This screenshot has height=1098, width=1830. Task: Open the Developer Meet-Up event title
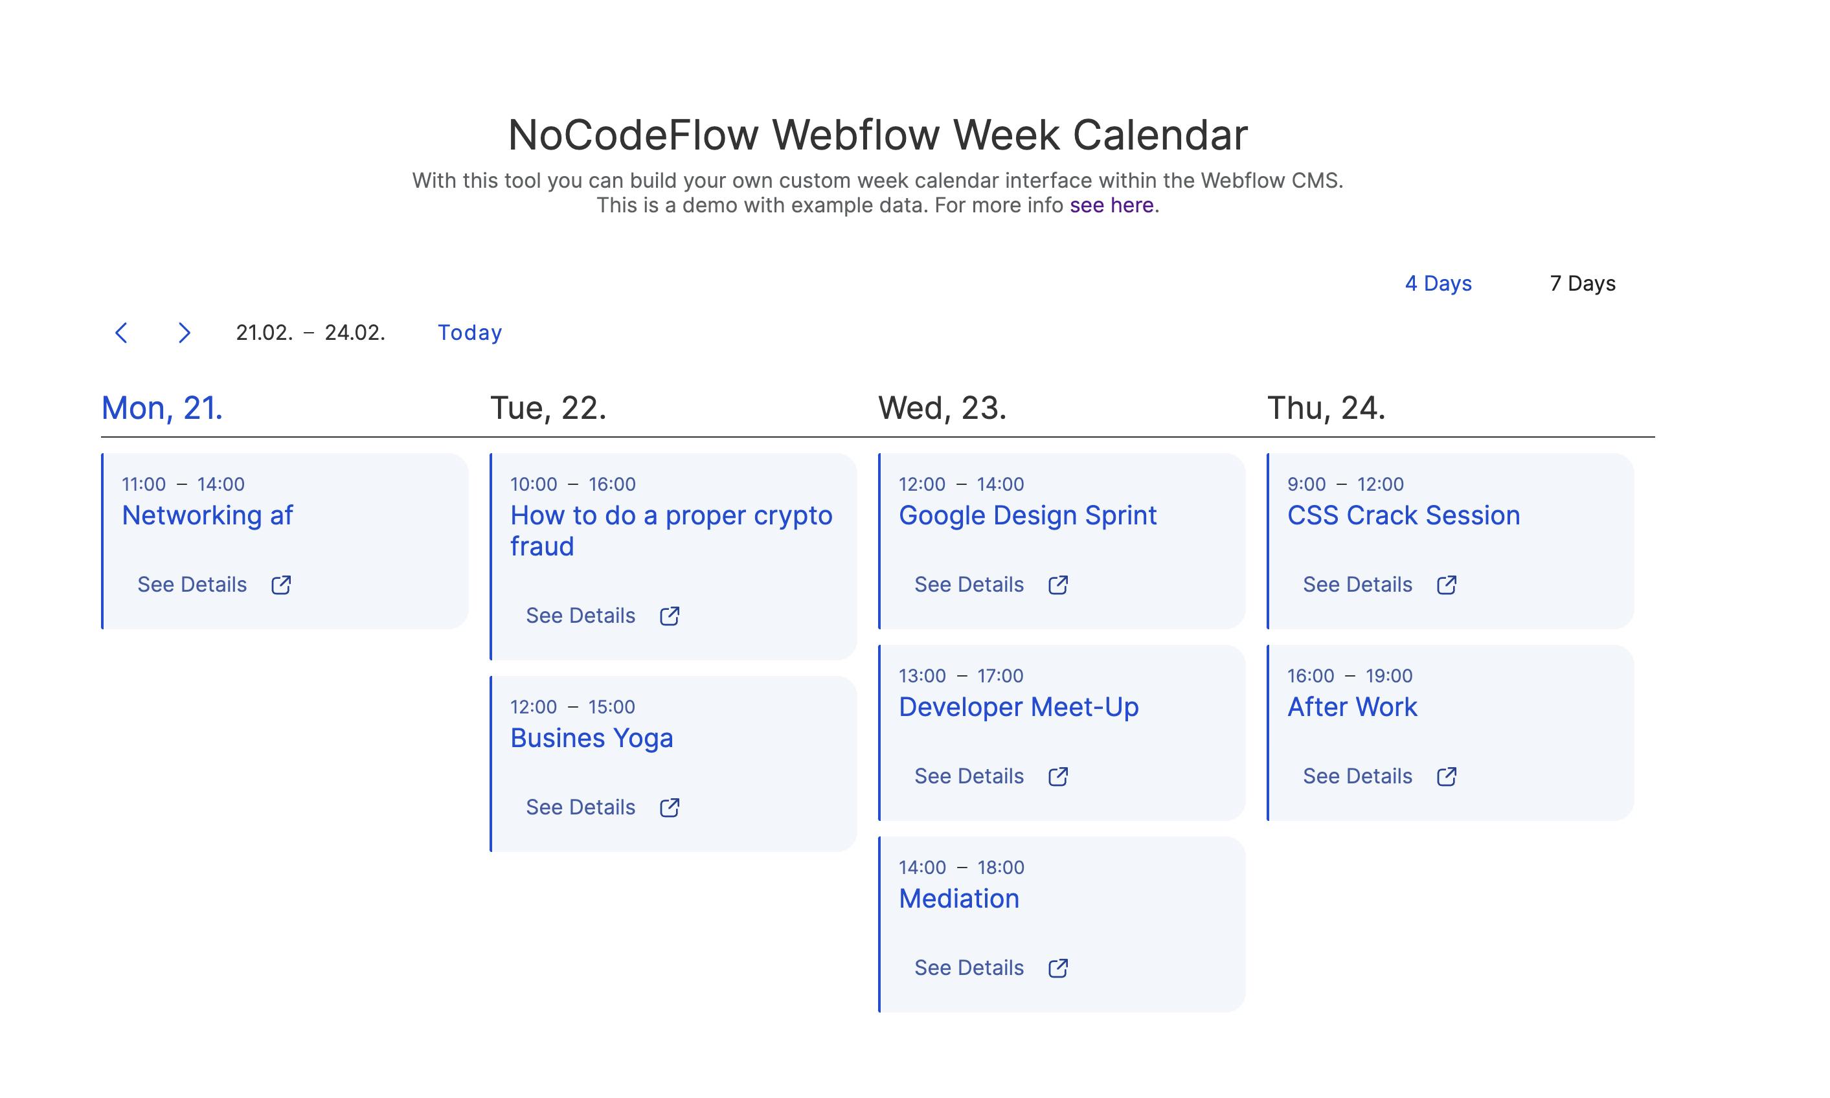(1018, 708)
